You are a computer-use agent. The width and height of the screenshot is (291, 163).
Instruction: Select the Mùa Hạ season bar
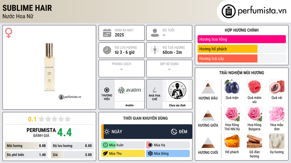[x=168, y=145]
